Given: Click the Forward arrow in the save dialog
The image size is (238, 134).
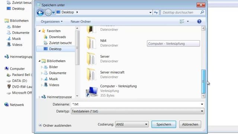Looking at the screenshot, I should point(48,12).
